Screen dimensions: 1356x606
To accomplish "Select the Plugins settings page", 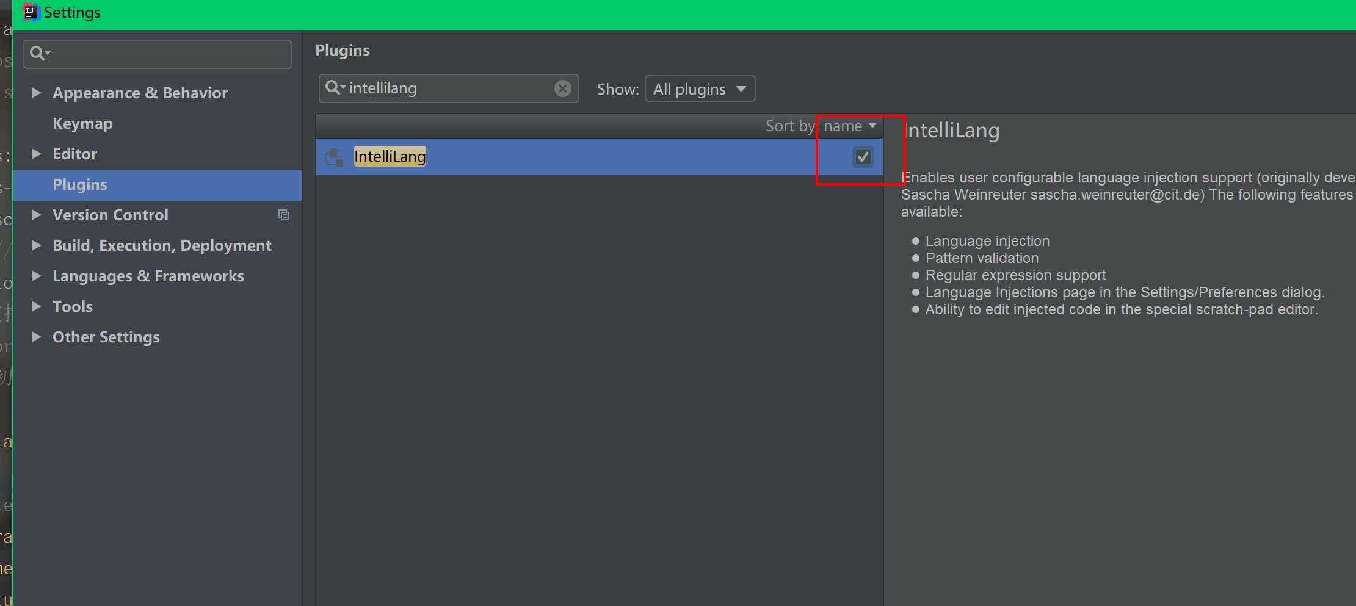I will coord(158,185).
